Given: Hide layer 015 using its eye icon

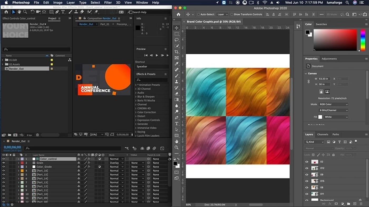Looking at the screenshot, I should (x=307, y=181).
